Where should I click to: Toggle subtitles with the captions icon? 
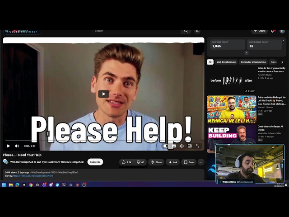click(173, 146)
